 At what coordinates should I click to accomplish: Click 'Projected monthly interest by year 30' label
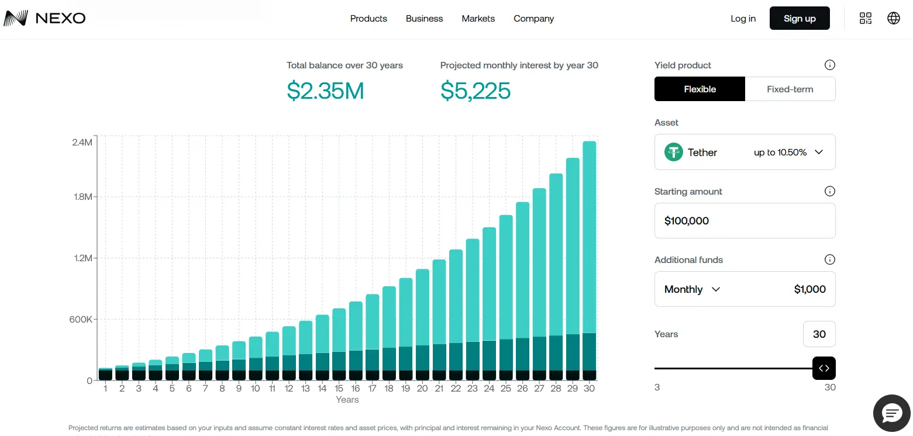[519, 65]
